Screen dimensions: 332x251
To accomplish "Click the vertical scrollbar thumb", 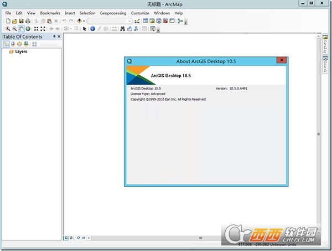I will click(x=319, y=134).
